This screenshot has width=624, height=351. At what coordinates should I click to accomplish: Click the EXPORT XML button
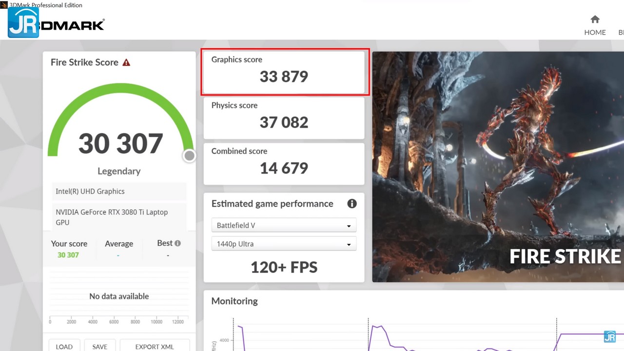point(154,347)
